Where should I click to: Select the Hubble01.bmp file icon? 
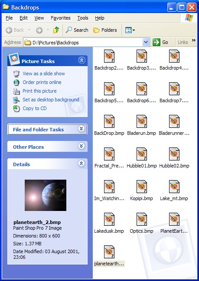pyautogui.click(x=142, y=154)
